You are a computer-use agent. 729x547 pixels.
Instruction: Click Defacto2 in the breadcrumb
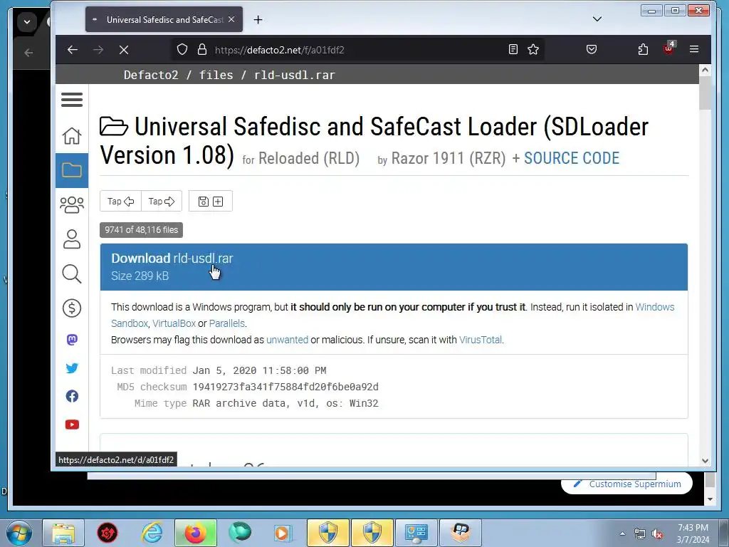point(151,75)
